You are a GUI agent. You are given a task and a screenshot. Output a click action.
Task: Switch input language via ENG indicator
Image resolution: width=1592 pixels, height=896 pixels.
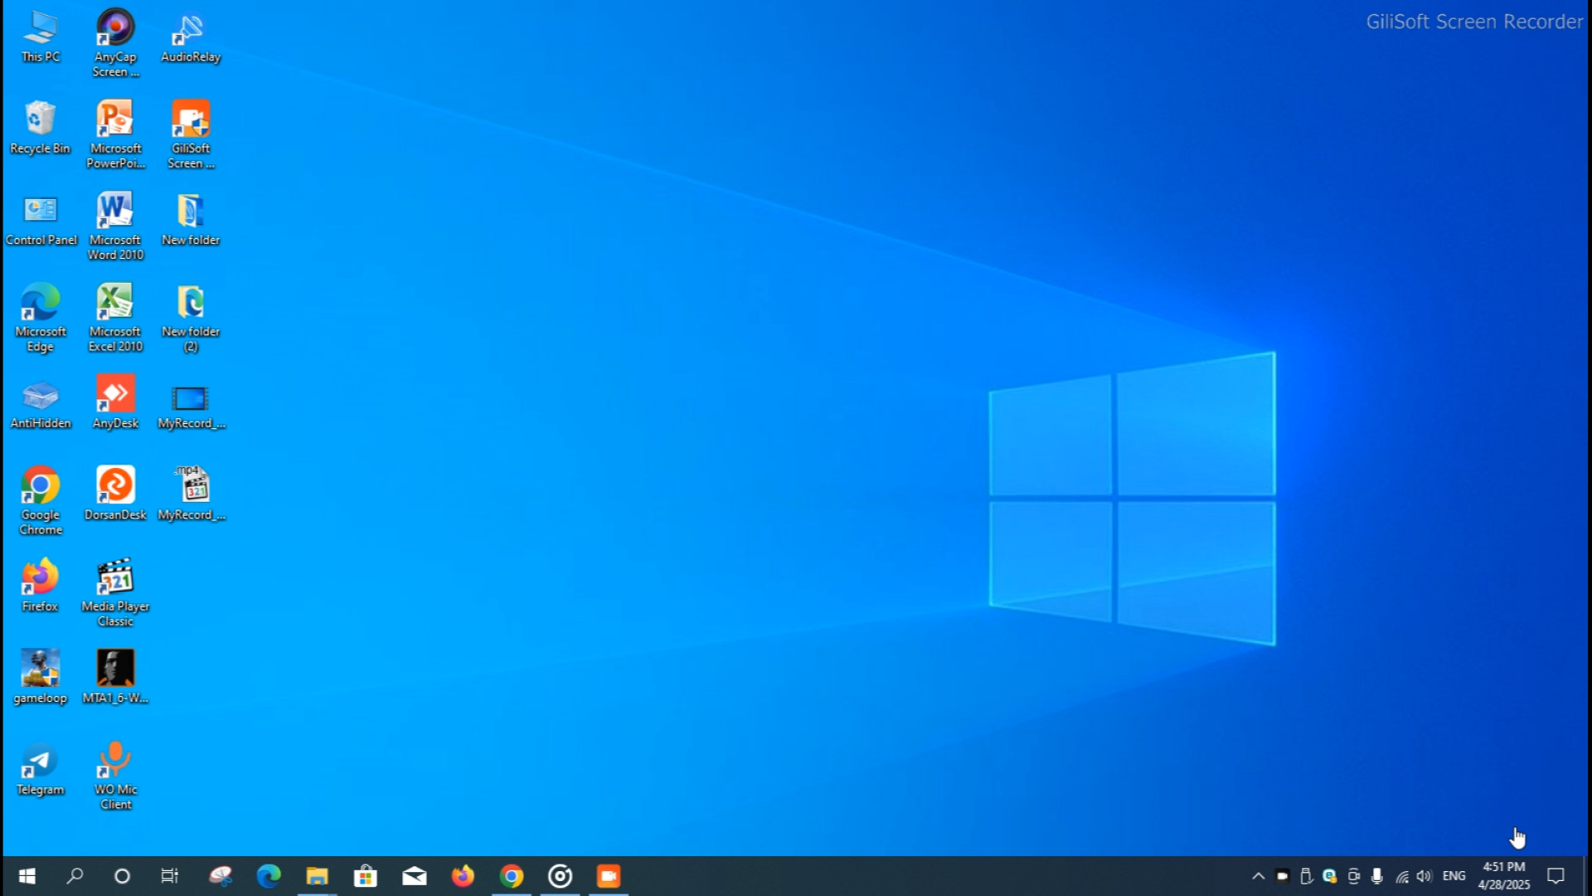coord(1454,876)
